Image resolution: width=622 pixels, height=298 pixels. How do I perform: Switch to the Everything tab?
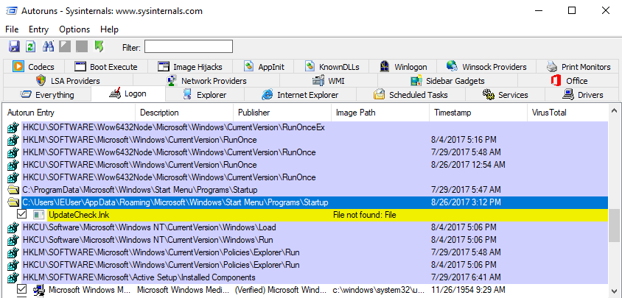pos(47,95)
